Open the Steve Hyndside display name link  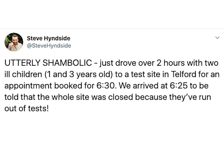pyautogui.click(x=49, y=38)
